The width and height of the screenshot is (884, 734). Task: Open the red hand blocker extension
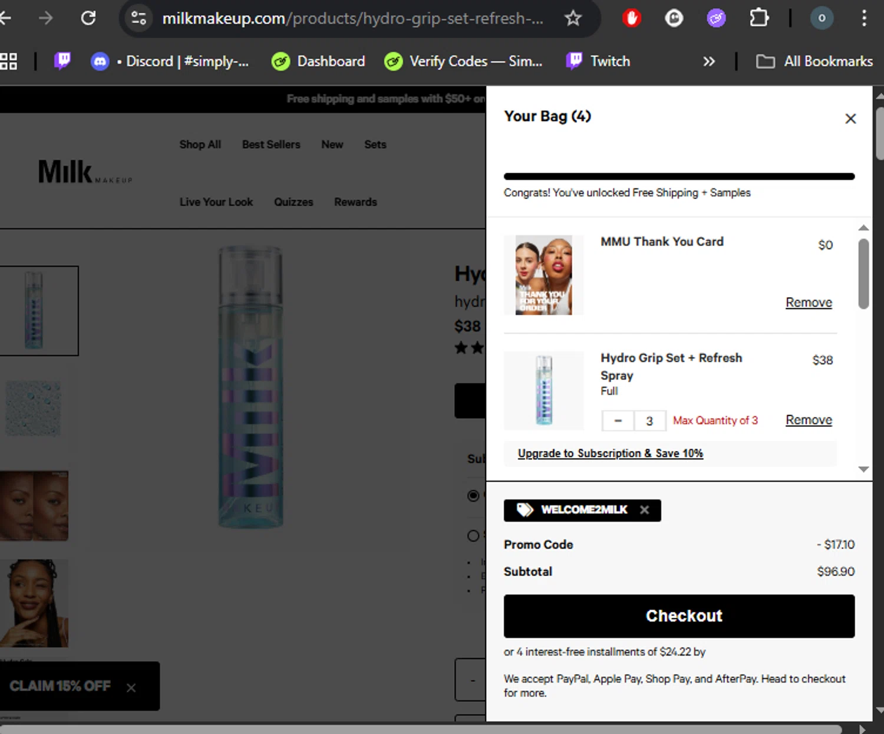pos(632,18)
